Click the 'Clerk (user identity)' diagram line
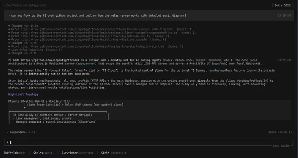This screenshot has width=298, height=158. tap(75, 105)
